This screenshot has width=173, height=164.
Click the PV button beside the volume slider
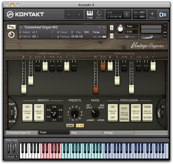pos(165,36)
